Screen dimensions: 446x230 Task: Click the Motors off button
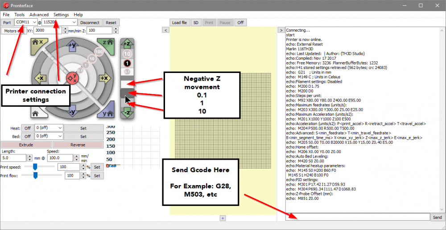point(14,31)
